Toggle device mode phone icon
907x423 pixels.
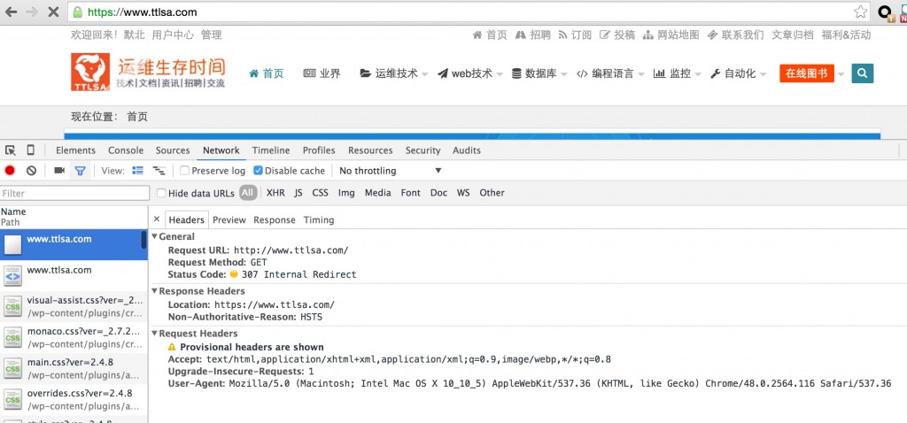click(31, 150)
